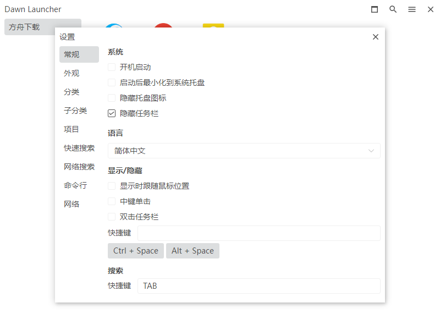The image size is (440, 330).
Task: Click the blue app icon behind the dialog
Action: point(114,26)
